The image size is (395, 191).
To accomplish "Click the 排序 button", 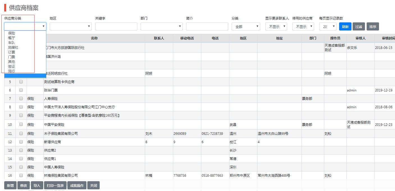I will (373, 27).
